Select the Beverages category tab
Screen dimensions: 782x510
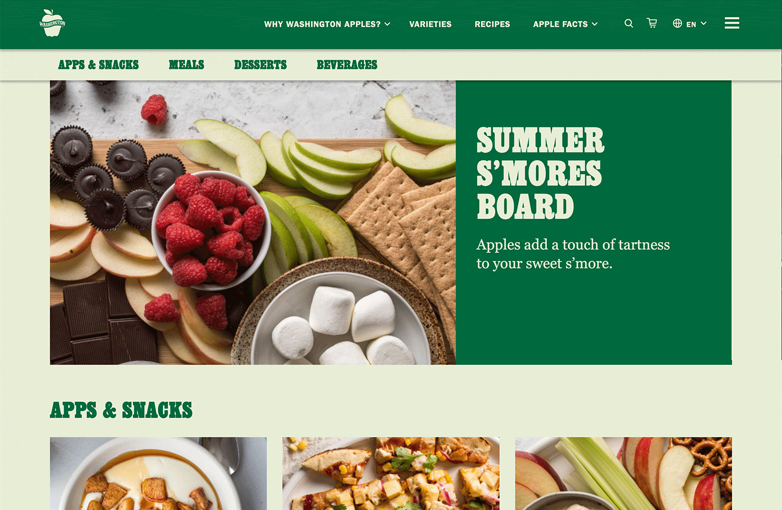(347, 65)
